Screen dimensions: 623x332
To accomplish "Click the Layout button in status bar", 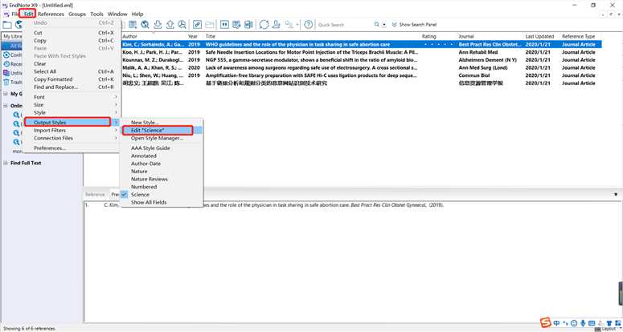I will pos(608,329).
